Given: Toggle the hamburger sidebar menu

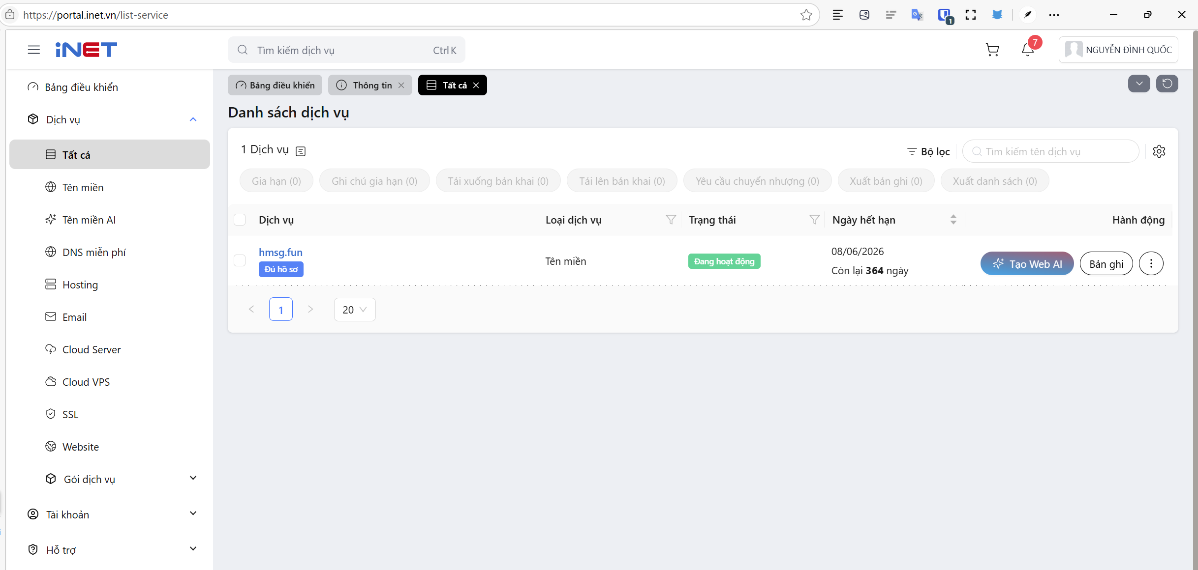Looking at the screenshot, I should 33,50.
